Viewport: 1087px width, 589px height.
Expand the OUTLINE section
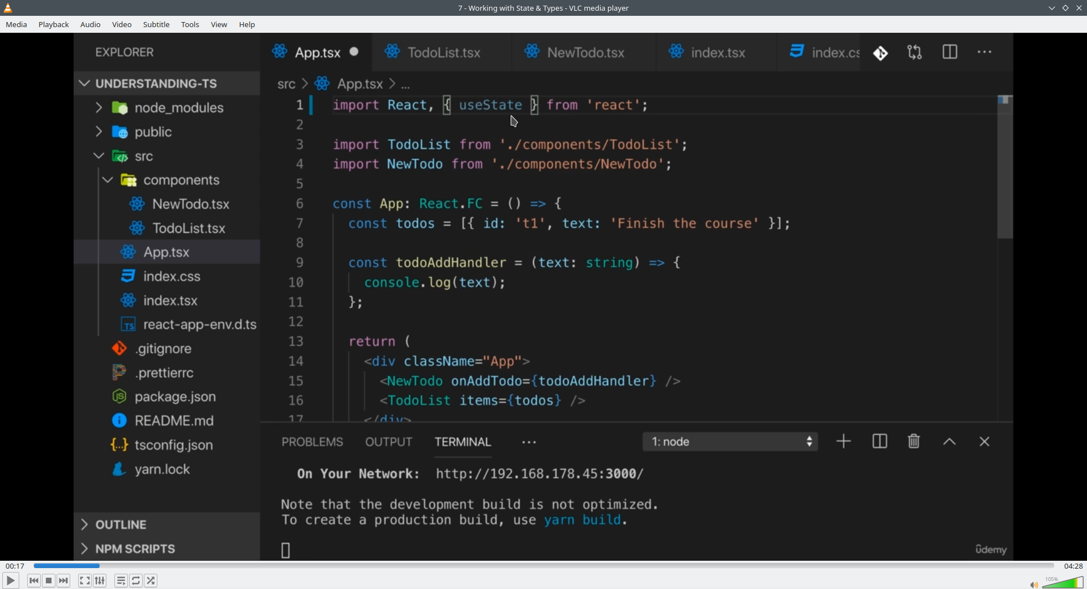[167, 525]
